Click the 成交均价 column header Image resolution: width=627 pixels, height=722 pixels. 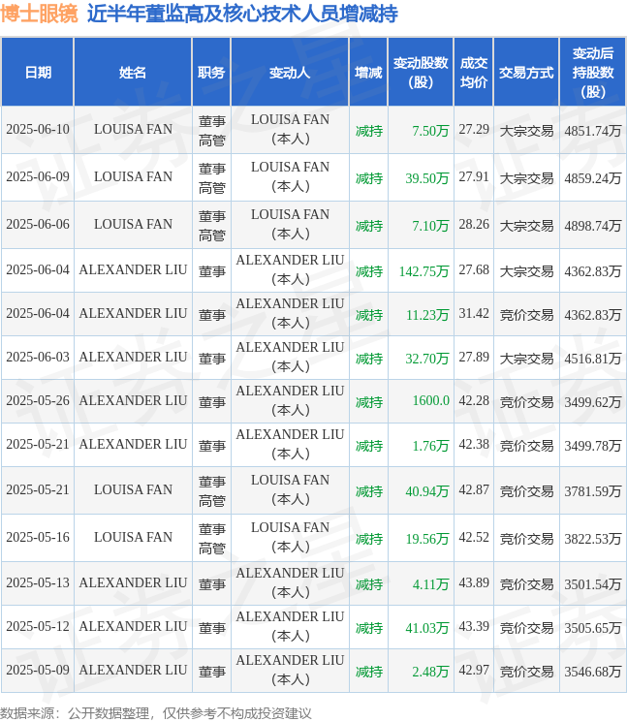[x=474, y=73]
